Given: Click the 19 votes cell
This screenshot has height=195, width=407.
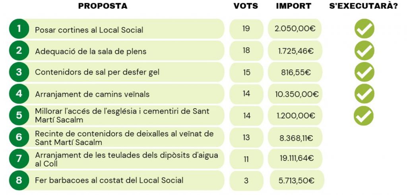Looking at the screenshot, I should [x=246, y=29].
